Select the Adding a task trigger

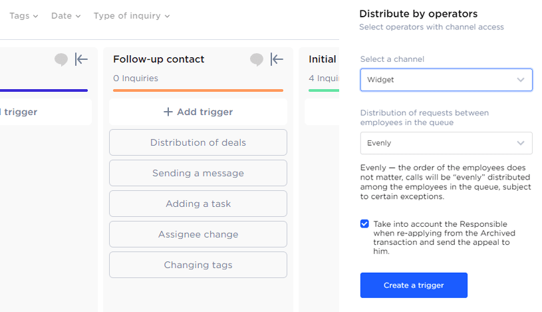tap(198, 204)
